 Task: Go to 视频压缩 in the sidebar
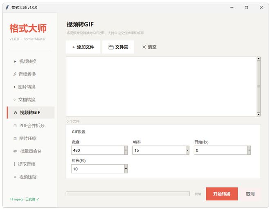[x=31, y=177]
